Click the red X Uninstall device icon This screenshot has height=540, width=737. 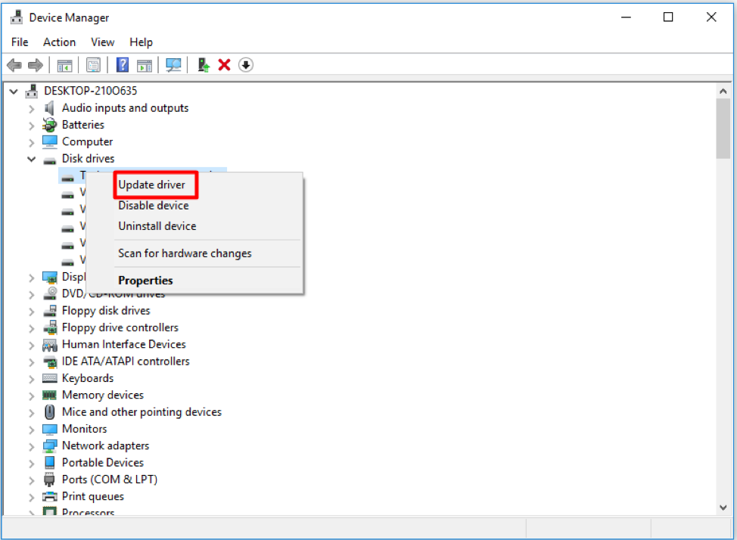pyautogui.click(x=224, y=65)
